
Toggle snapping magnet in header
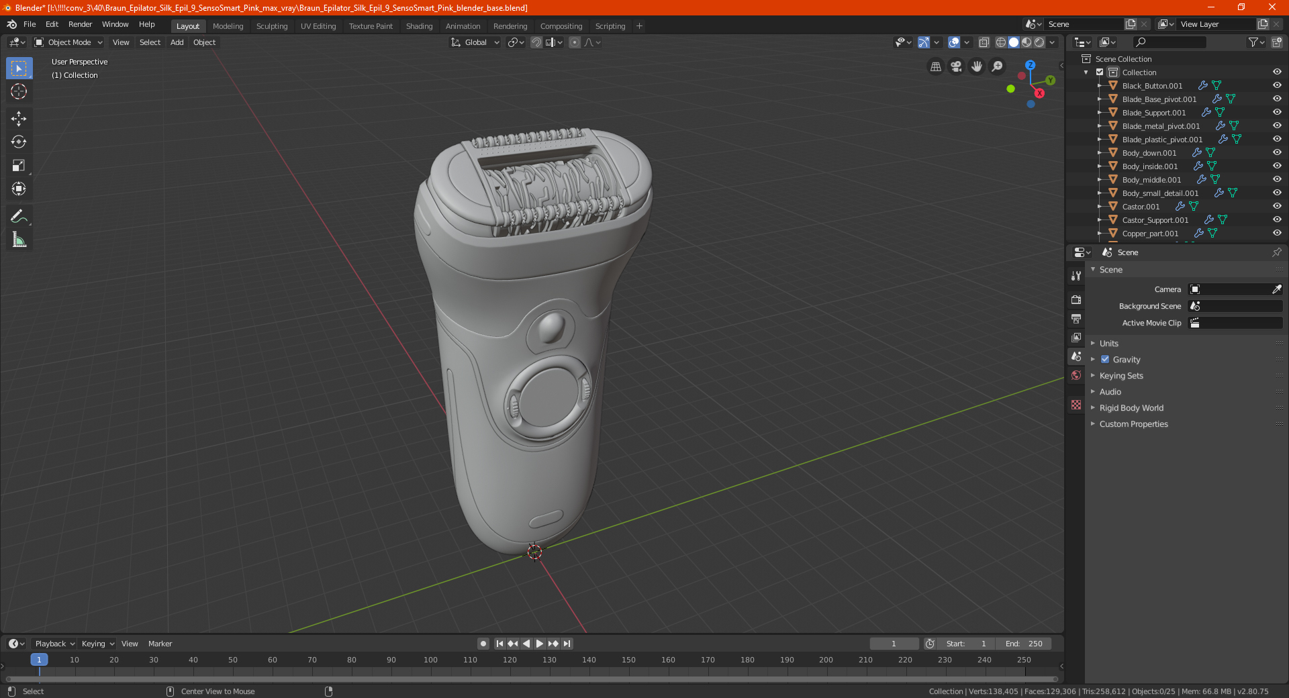[x=536, y=42]
